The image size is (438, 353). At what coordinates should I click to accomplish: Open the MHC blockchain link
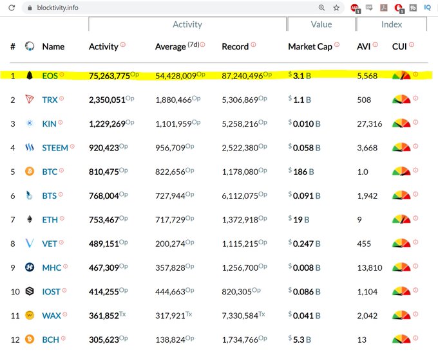pyautogui.click(x=52, y=267)
